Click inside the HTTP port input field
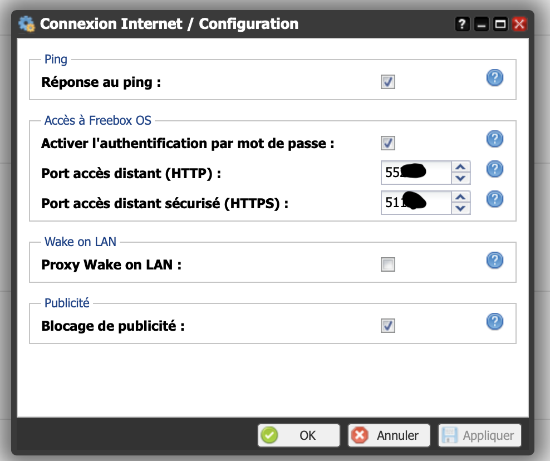The width and height of the screenshot is (550, 461). click(x=415, y=173)
